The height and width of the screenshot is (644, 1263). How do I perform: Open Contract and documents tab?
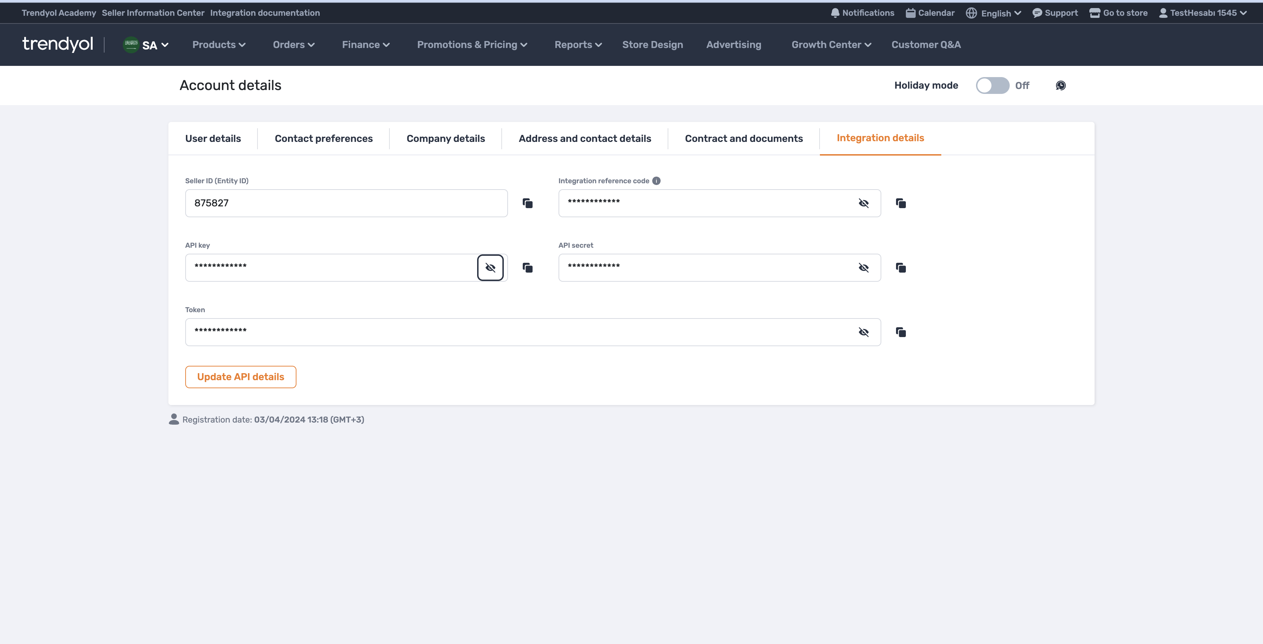(x=744, y=139)
